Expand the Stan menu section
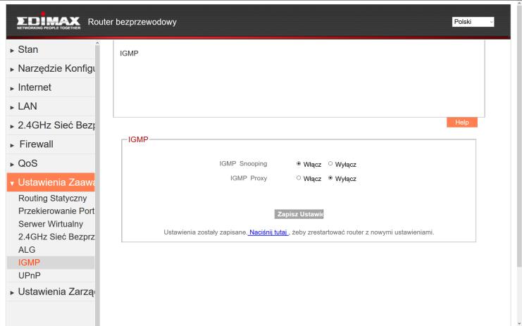 coord(51,49)
